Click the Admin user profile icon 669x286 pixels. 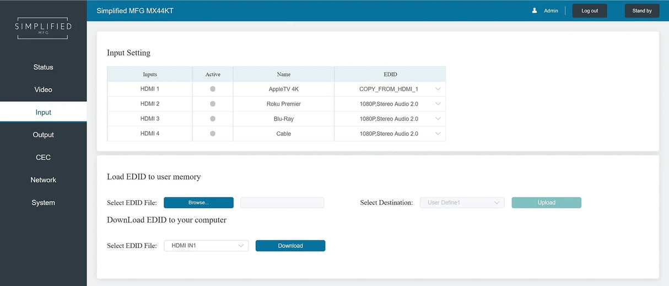pyautogui.click(x=535, y=10)
